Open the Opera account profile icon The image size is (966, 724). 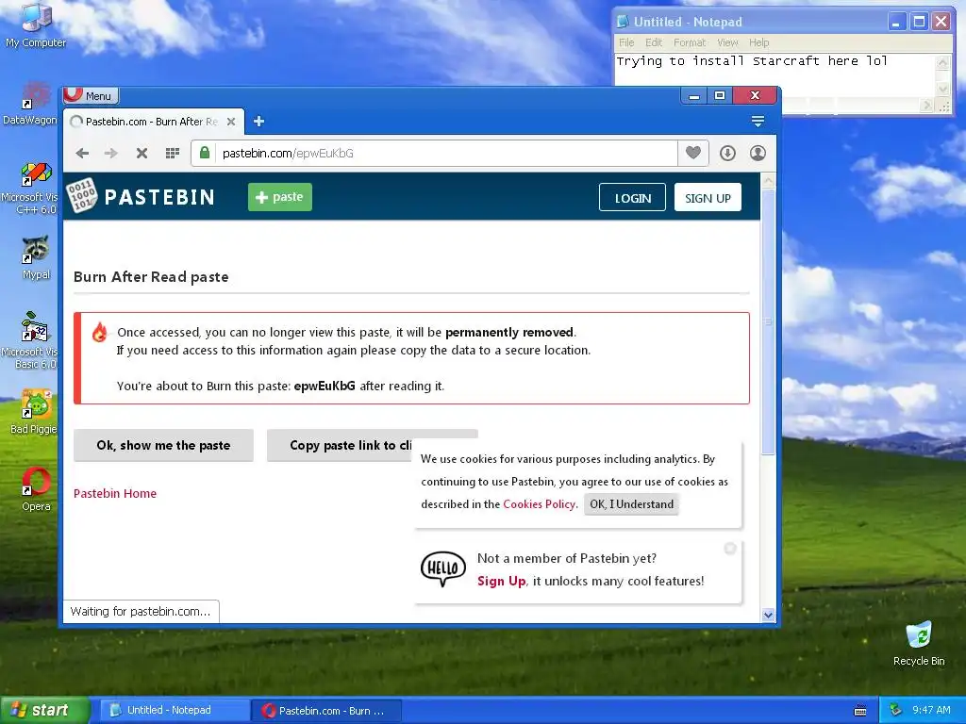tap(758, 154)
